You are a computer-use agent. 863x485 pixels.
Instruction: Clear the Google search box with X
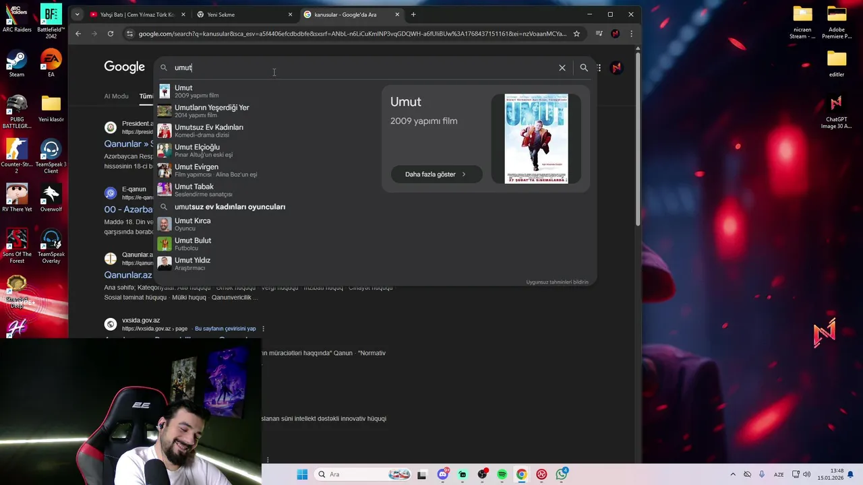(562, 67)
